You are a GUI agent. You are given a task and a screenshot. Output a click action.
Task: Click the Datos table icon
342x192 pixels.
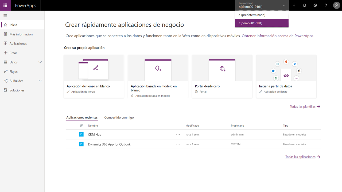[6, 62]
